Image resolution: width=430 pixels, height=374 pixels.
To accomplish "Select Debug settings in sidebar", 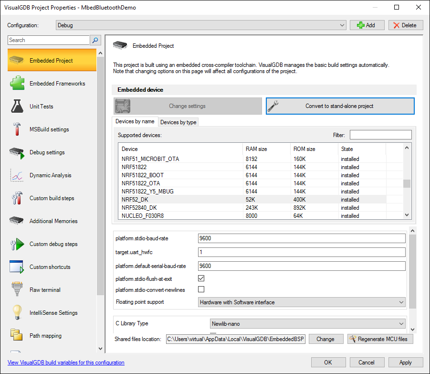I will 52,152.
